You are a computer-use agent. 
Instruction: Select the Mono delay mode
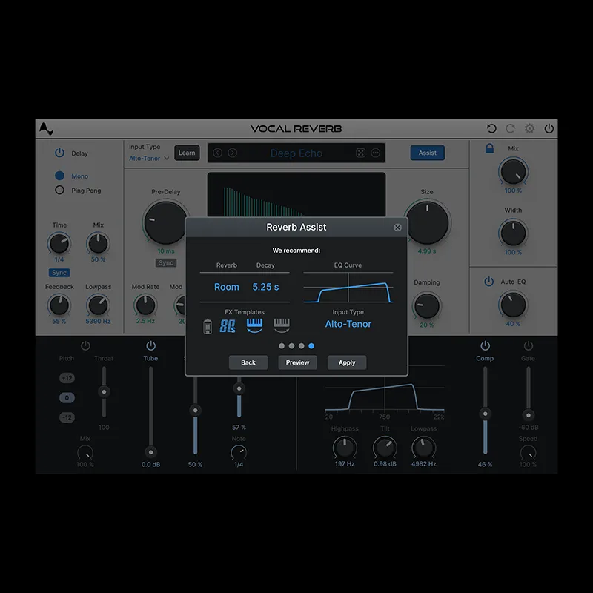[x=60, y=176]
